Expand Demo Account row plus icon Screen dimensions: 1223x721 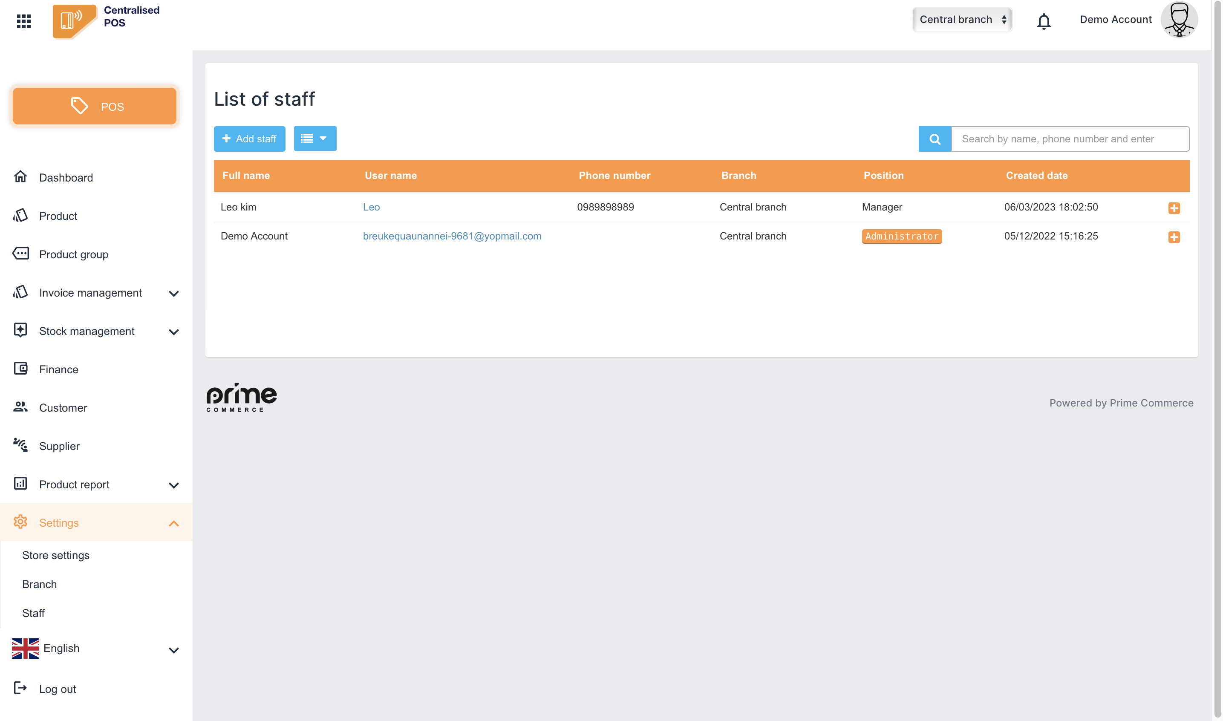click(x=1174, y=236)
